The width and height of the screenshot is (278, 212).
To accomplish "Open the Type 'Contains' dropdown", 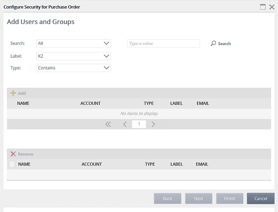I will (74, 68).
